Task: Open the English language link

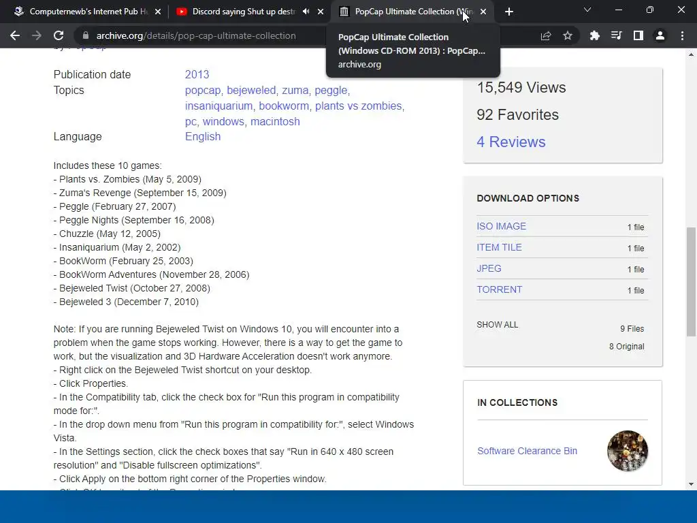Action: (203, 136)
